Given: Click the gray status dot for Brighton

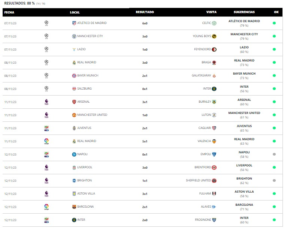Looking at the screenshot, I should (x=274, y=180).
